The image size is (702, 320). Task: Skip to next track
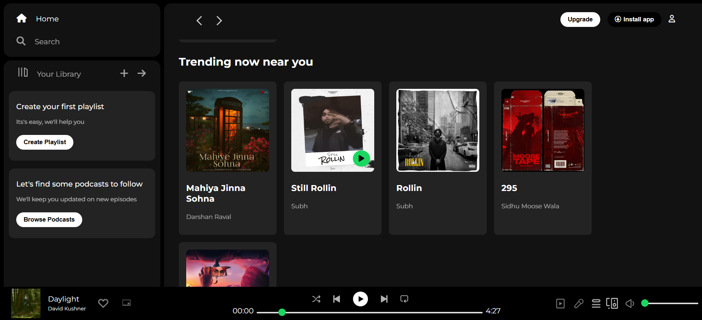[384, 299]
